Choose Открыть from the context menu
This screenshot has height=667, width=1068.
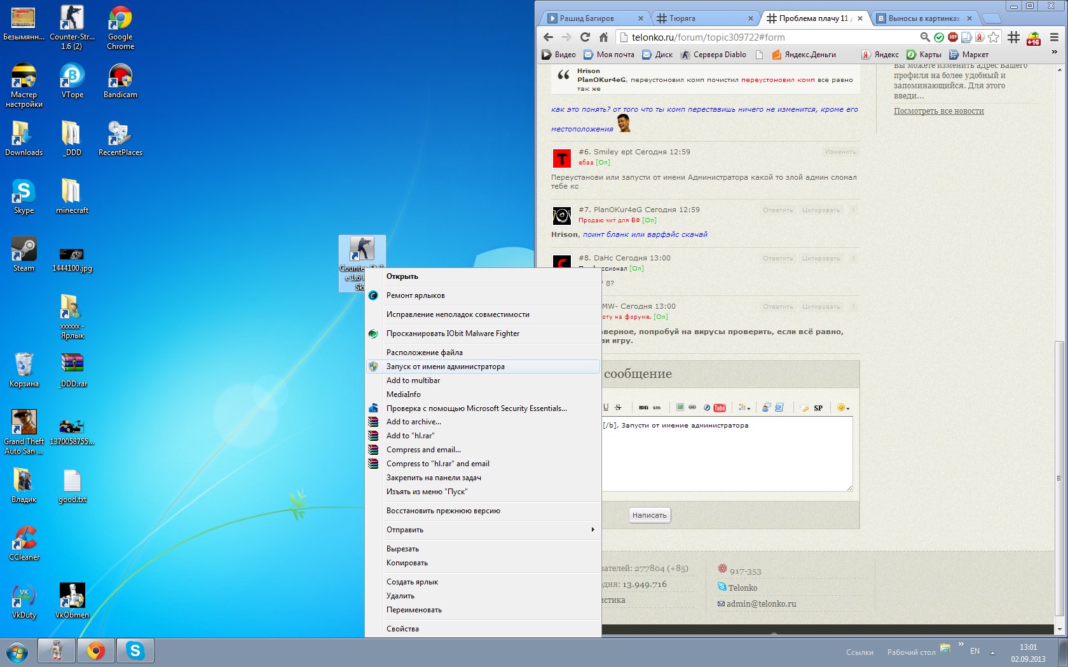coord(483,276)
